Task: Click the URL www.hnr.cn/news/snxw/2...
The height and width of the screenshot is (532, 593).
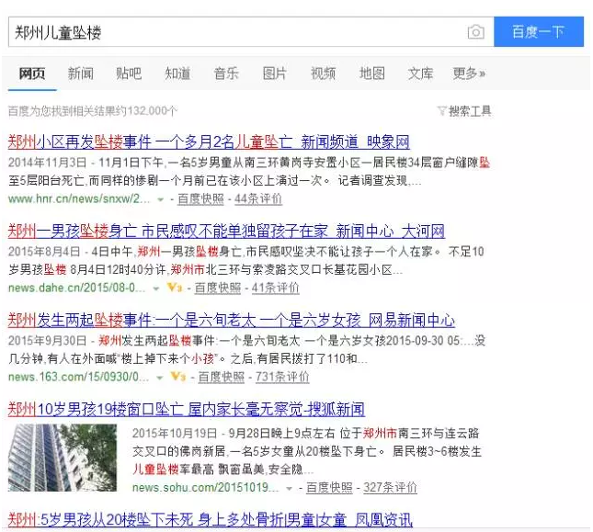Action: (x=79, y=198)
